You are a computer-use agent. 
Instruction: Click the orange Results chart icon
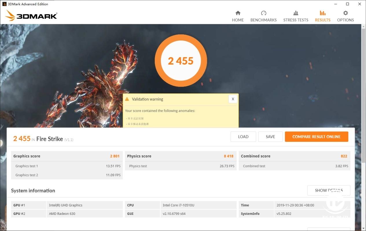pos(323,13)
